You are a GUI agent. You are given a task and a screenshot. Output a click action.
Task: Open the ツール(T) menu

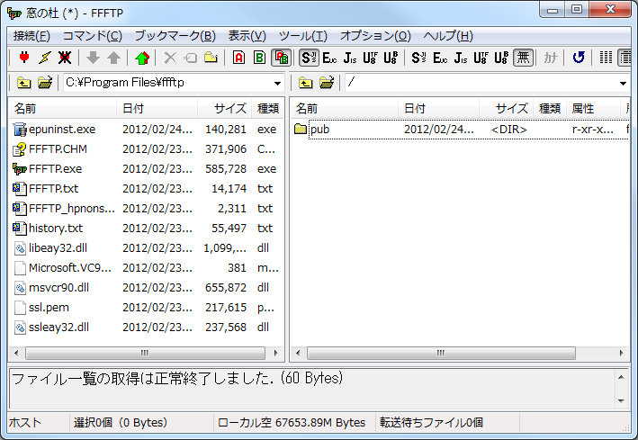pos(302,36)
